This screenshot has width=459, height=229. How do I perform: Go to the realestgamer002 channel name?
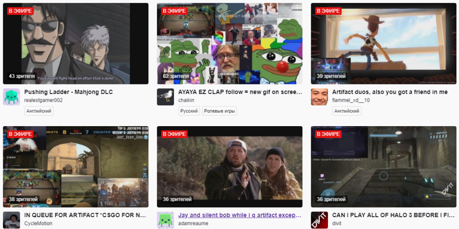tap(43, 100)
